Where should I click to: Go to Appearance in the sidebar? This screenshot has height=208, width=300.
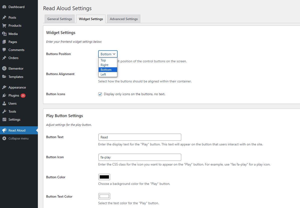pos(17,88)
